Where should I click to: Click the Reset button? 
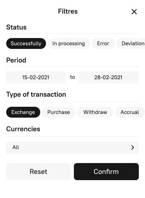point(38,172)
